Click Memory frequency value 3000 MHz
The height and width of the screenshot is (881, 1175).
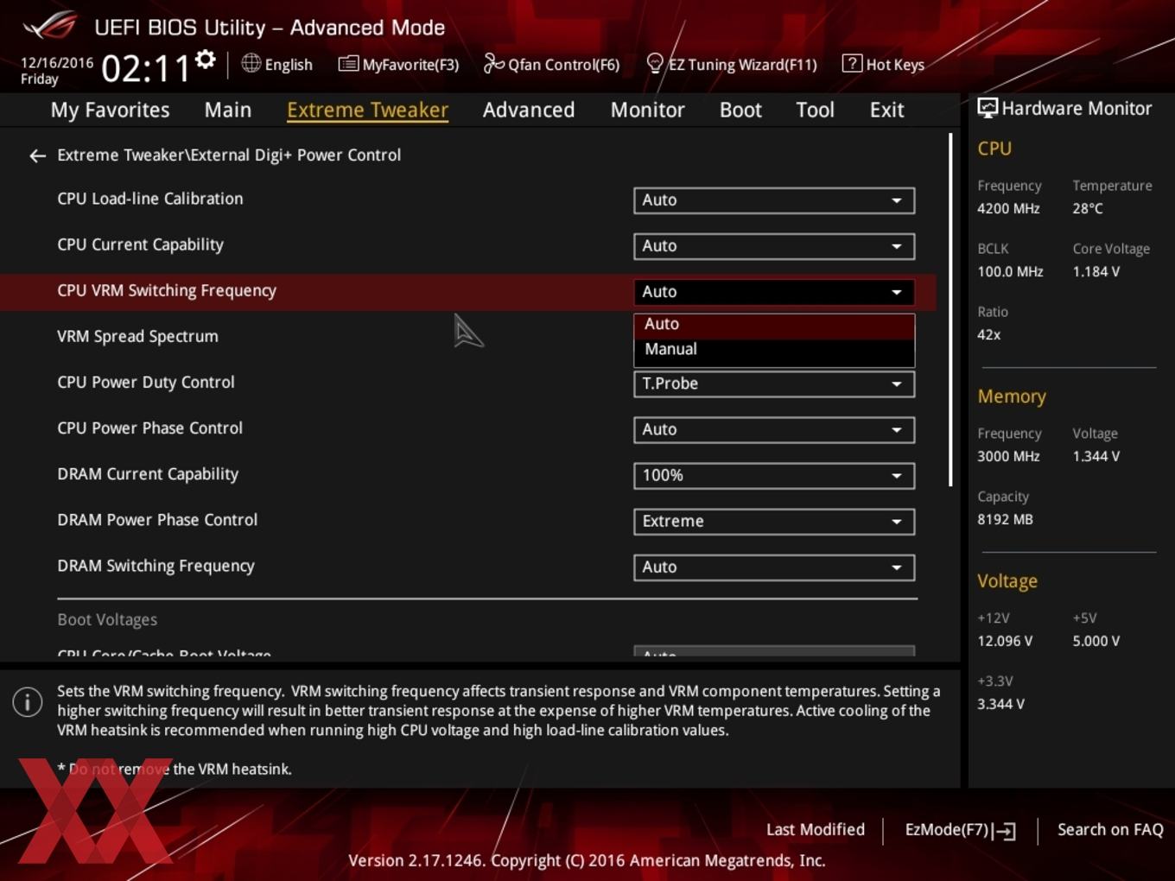pyautogui.click(x=1008, y=456)
